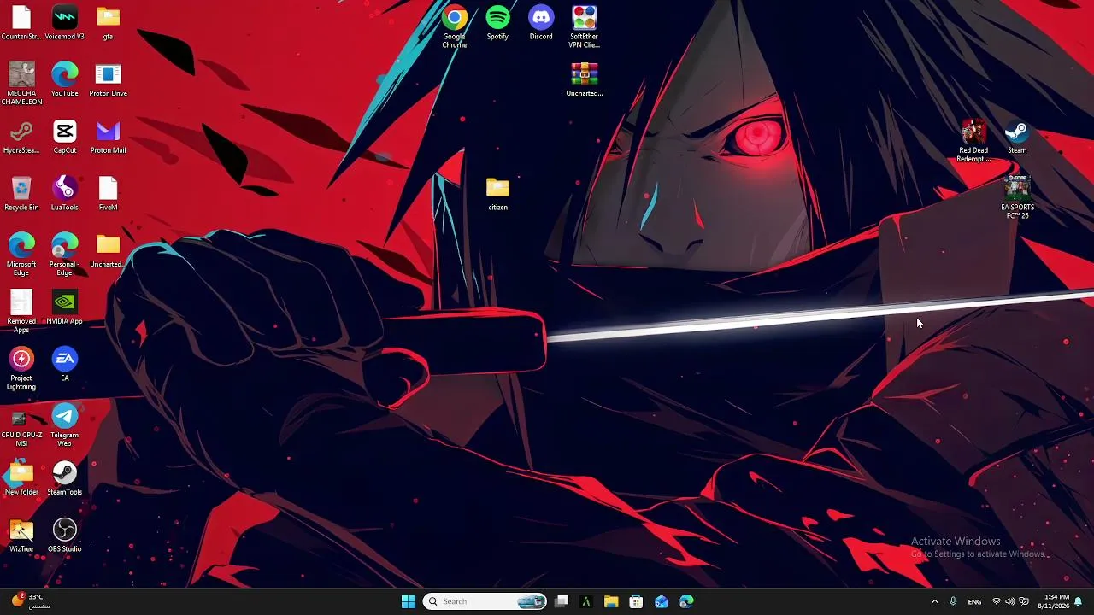Launch CapCut from the desktop
Screen dimensions: 1094x615
(65, 137)
